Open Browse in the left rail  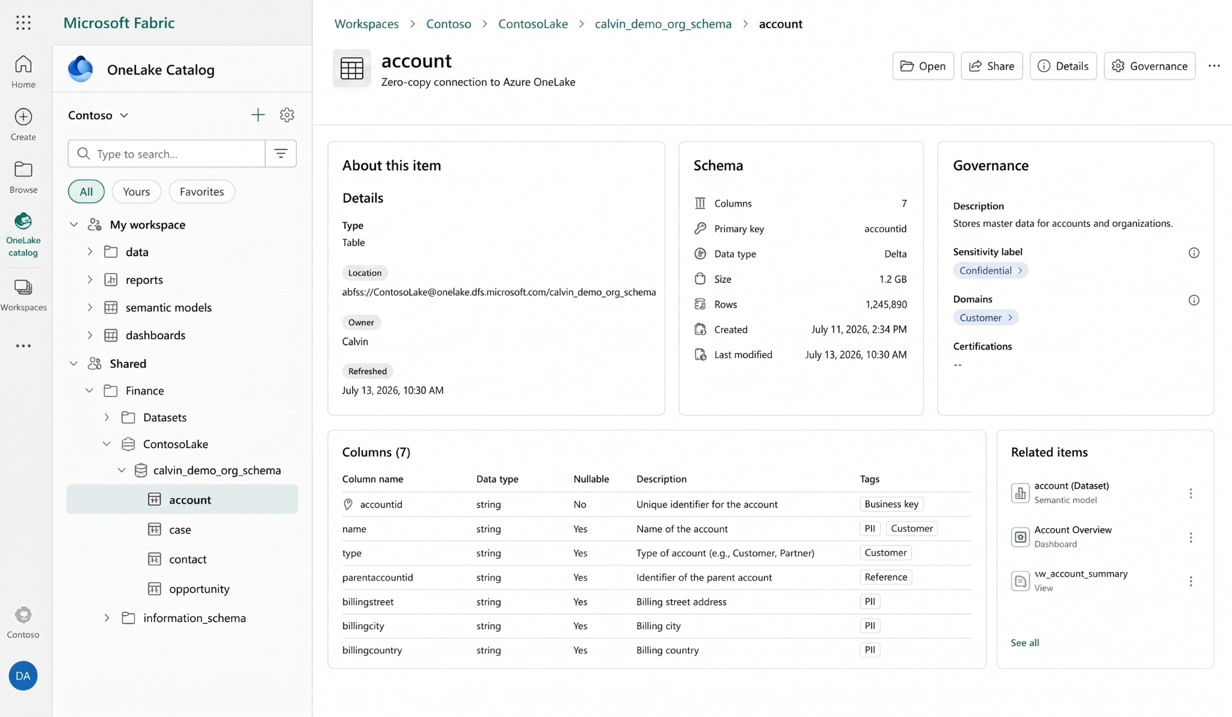tap(23, 177)
